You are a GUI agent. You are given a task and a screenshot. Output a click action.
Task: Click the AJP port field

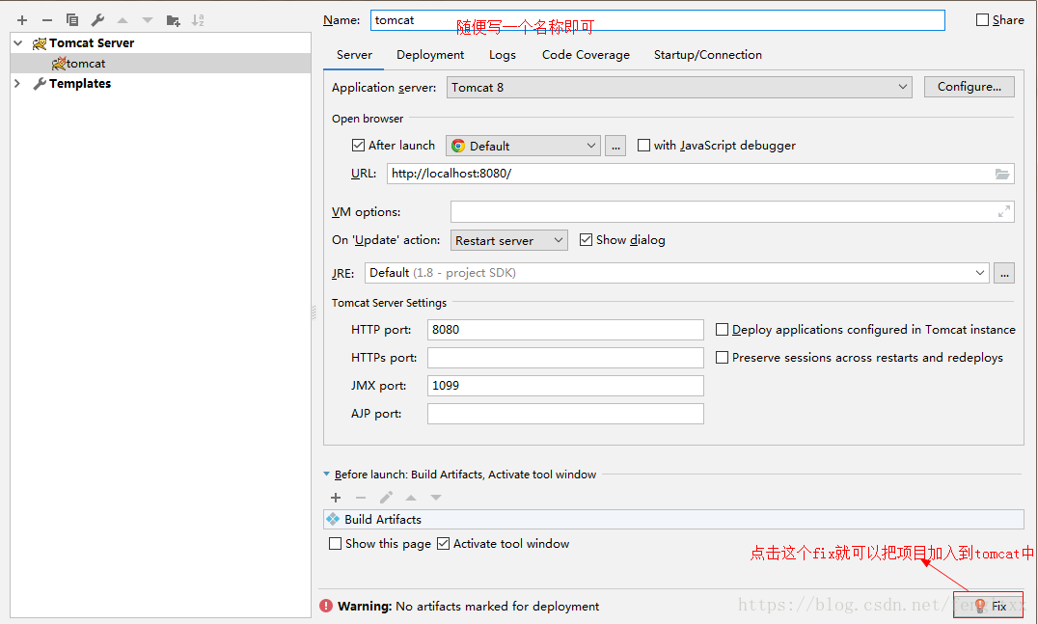tap(565, 414)
